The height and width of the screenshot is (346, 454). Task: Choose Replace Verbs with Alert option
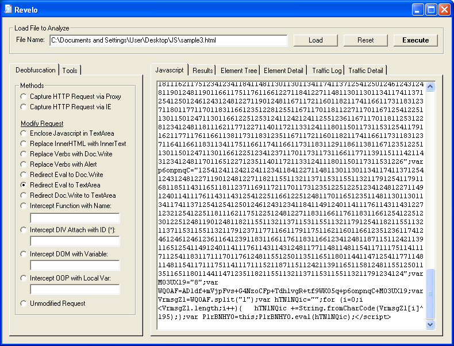click(24, 164)
